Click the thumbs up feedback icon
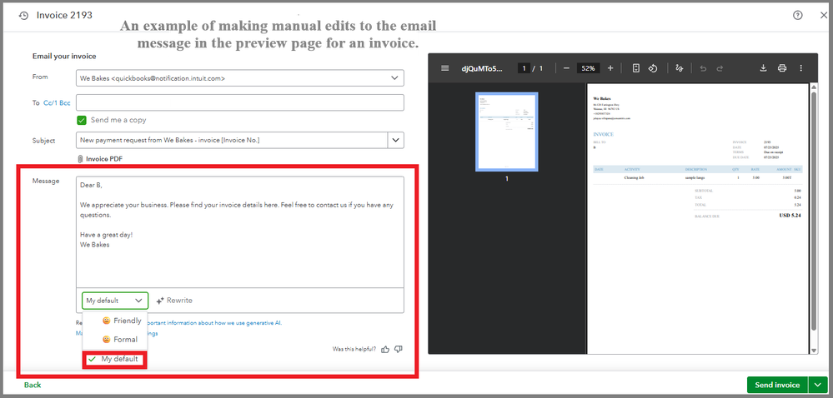This screenshot has width=833, height=398. (386, 349)
